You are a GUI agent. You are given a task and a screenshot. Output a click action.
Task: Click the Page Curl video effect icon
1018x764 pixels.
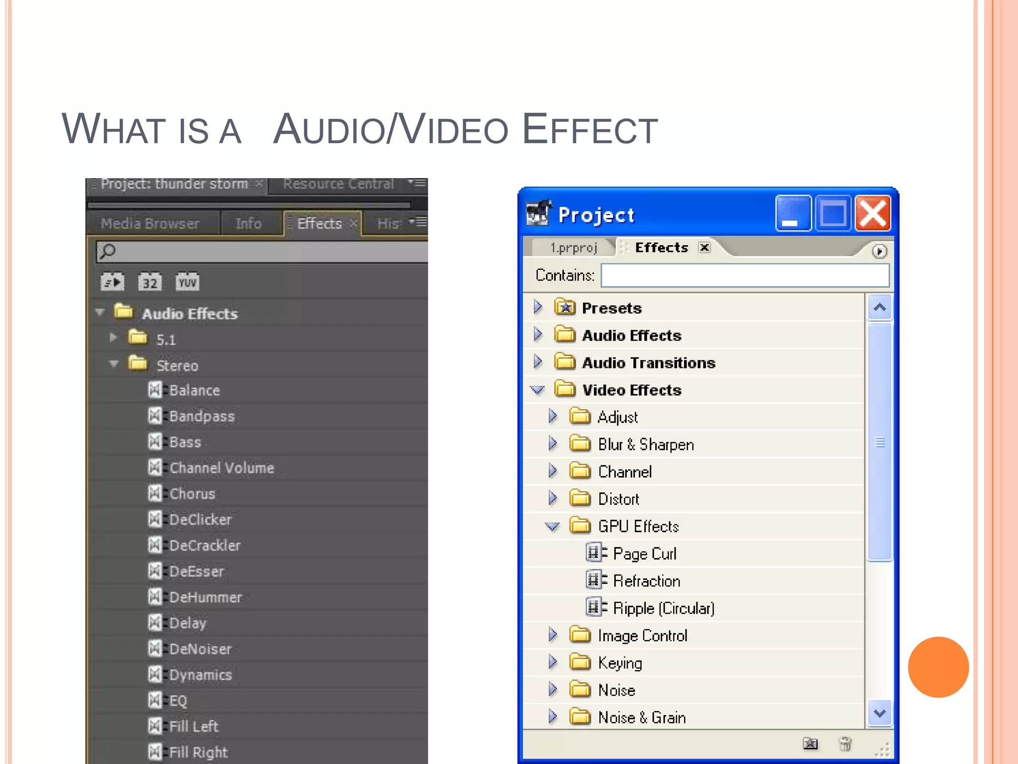click(x=596, y=553)
